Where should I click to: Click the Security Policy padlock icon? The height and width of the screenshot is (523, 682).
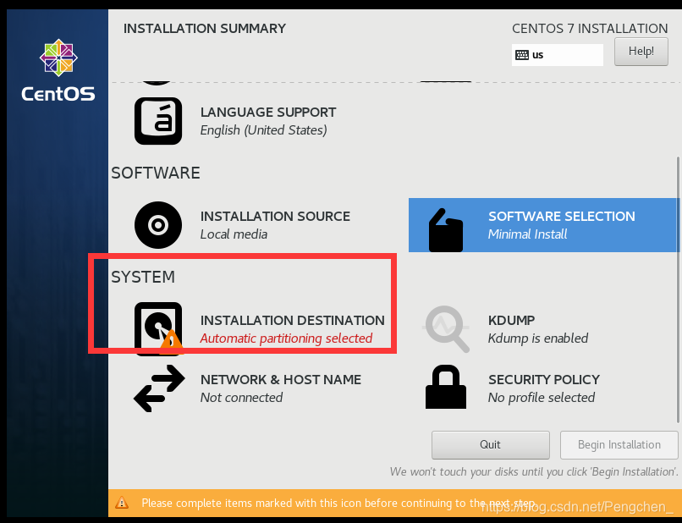pos(446,387)
